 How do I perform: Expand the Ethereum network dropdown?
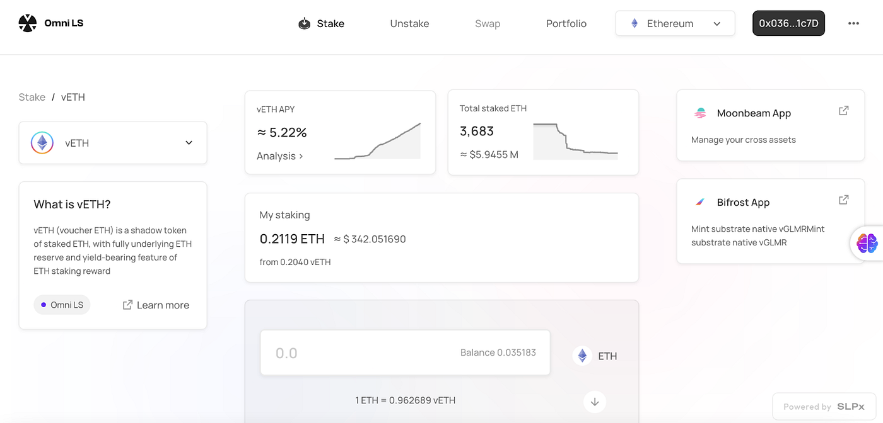pos(675,23)
